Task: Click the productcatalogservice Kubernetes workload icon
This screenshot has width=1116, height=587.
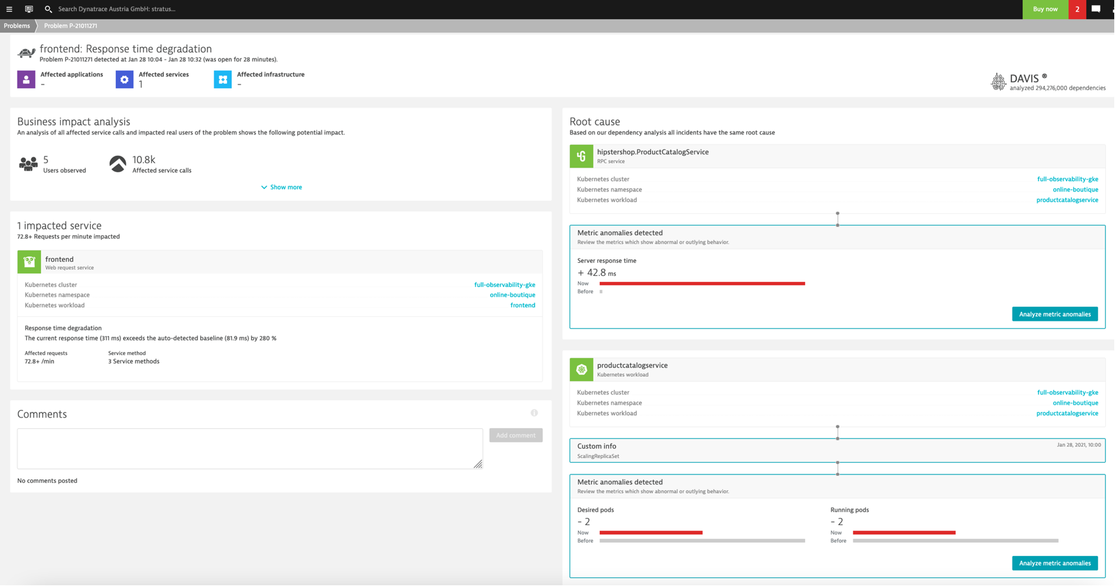Action: click(580, 369)
